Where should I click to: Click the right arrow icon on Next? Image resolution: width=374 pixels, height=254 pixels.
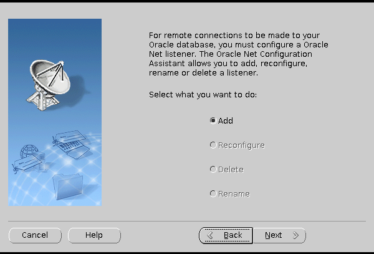pyautogui.click(x=295, y=235)
